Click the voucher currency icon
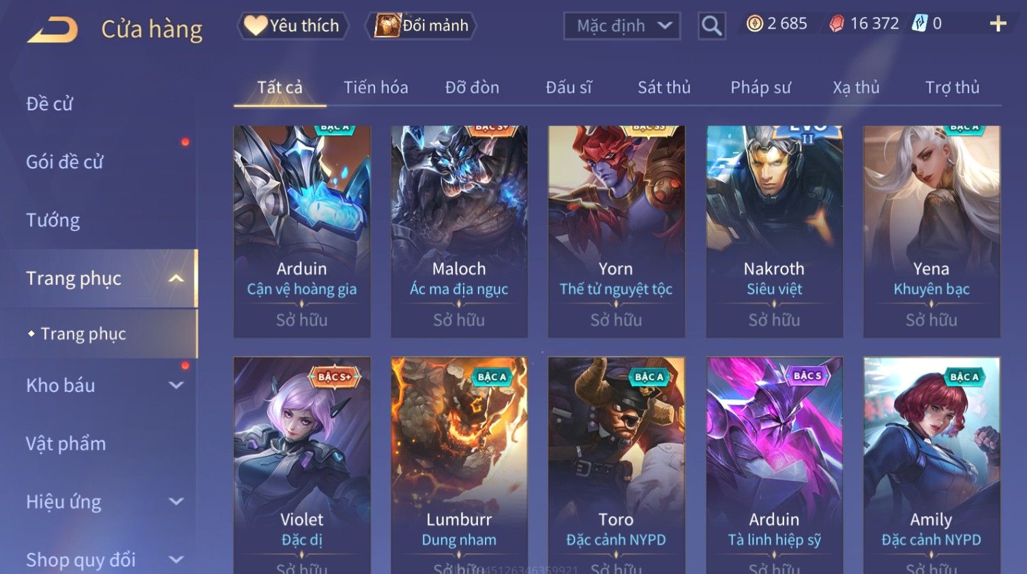 [x=920, y=24]
